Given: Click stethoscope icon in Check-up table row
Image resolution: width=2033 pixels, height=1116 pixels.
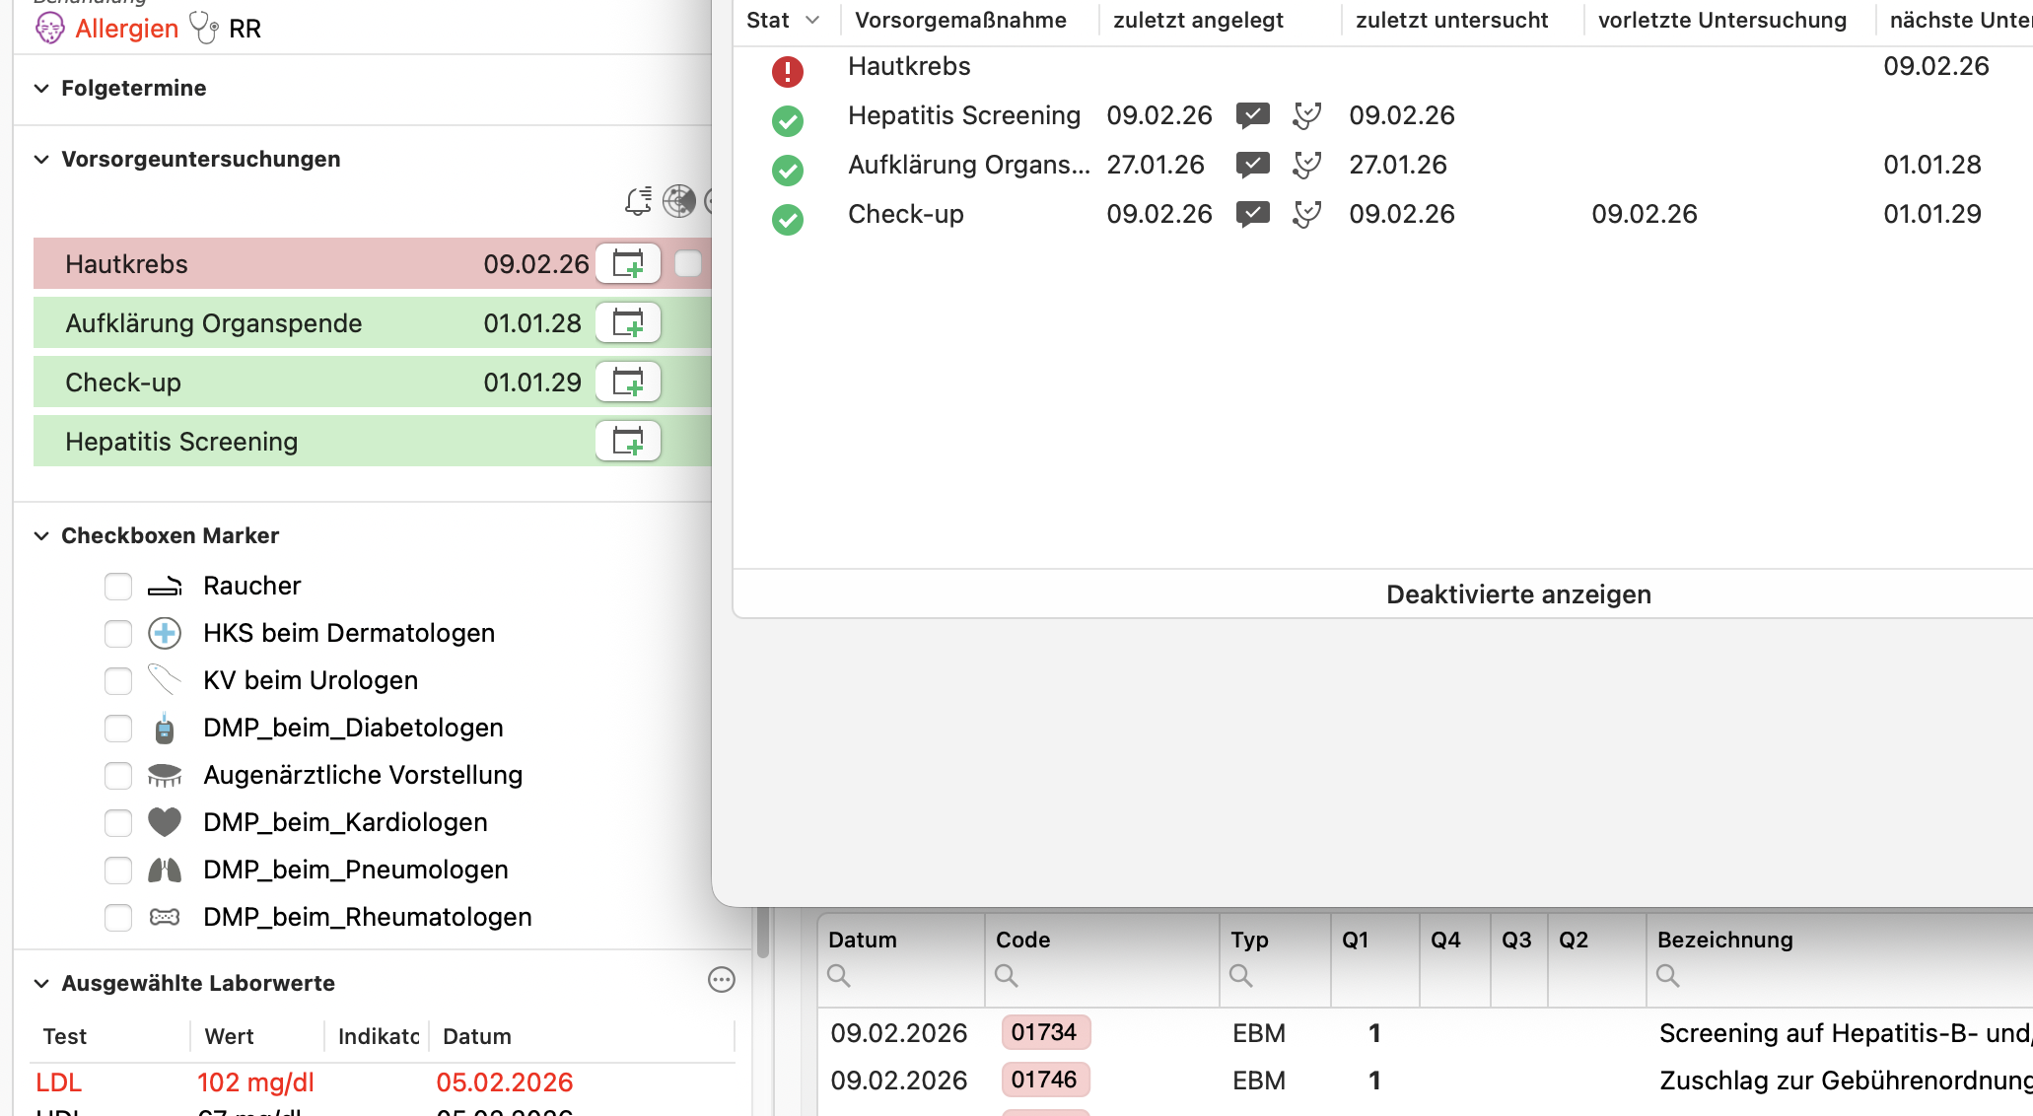Looking at the screenshot, I should point(1306,214).
